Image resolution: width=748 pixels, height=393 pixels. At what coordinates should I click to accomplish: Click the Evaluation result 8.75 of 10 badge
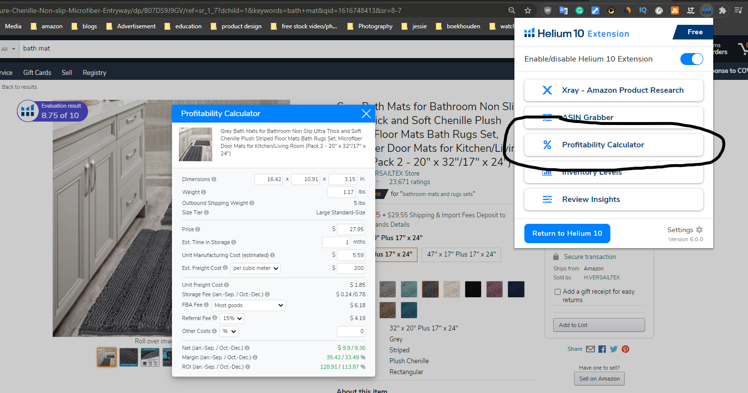point(52,111)
